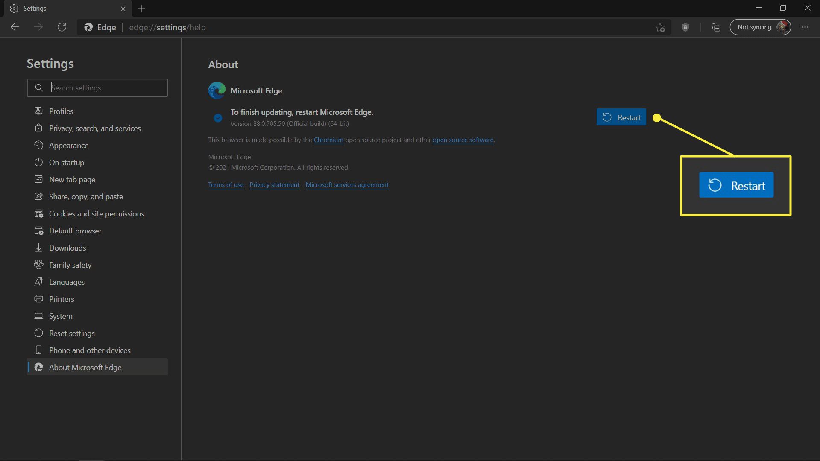Click the Share, copy, and paste icon
Viewport: 820px width, 461px height.
(x=38, y=196)
